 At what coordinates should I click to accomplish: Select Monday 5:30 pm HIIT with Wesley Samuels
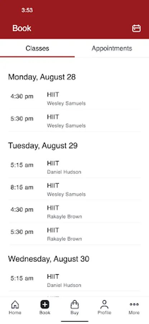pos(75,121)
